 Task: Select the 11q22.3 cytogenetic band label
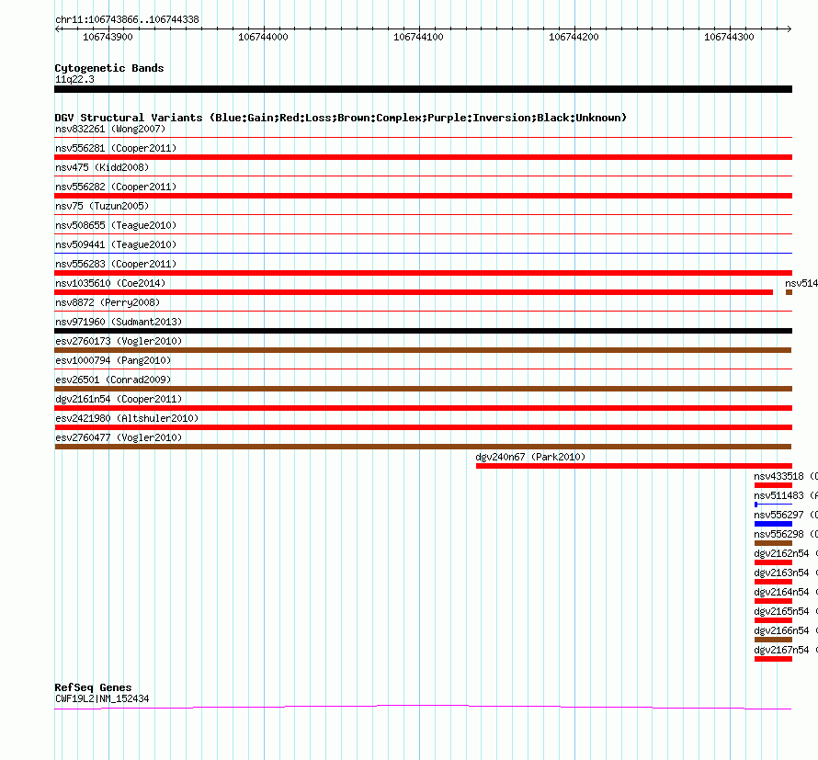(x=74, y=79)
